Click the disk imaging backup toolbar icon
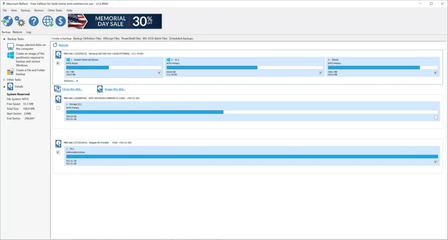This screenshot has width=448, height=240. (7, 21)
